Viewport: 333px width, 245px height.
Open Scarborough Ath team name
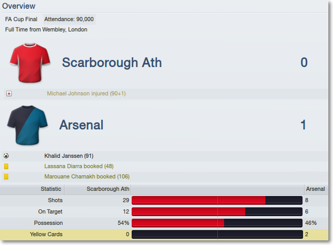(x=112, y=62)
